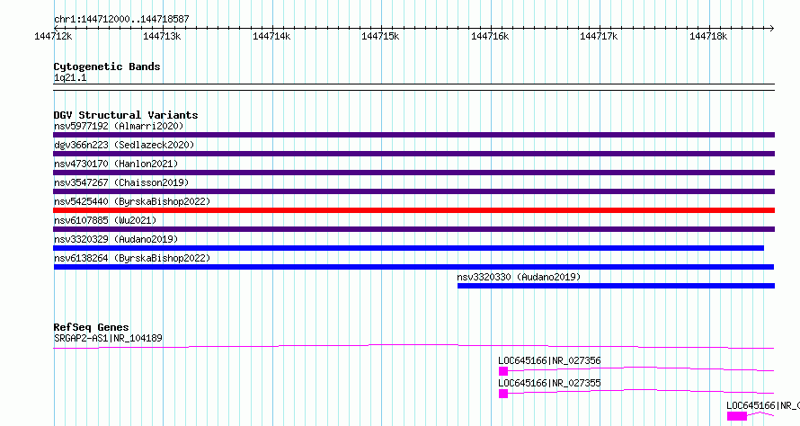
Task: Click the SRGAP2-AS1 intron line
Action: coord(413,346)
